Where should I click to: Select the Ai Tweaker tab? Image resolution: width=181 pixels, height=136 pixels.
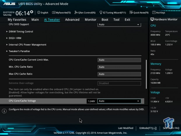52,20
